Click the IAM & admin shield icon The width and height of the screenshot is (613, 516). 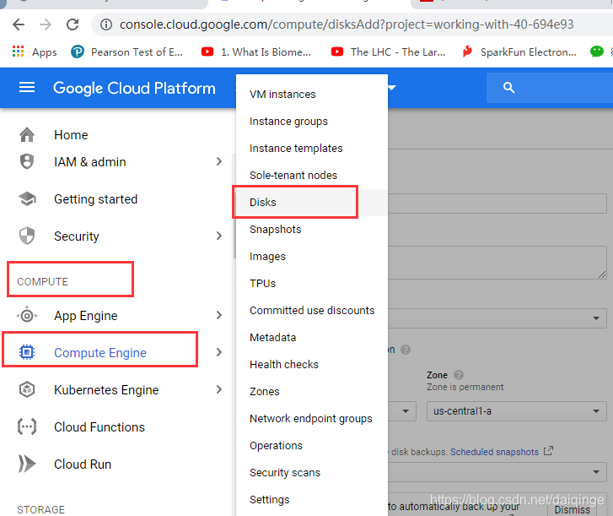click(x=27, y=161)
